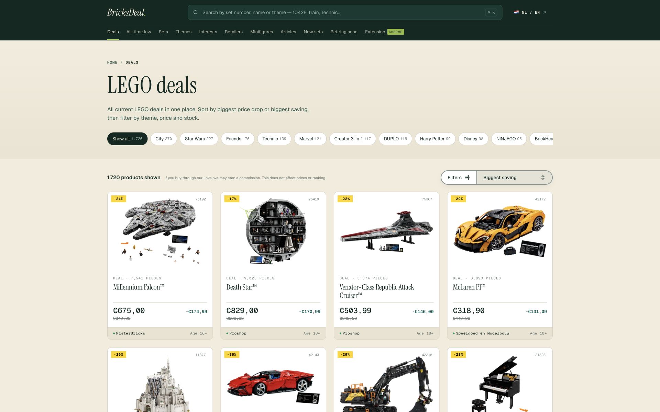Open the Minifigures nav item

[261, 32]
